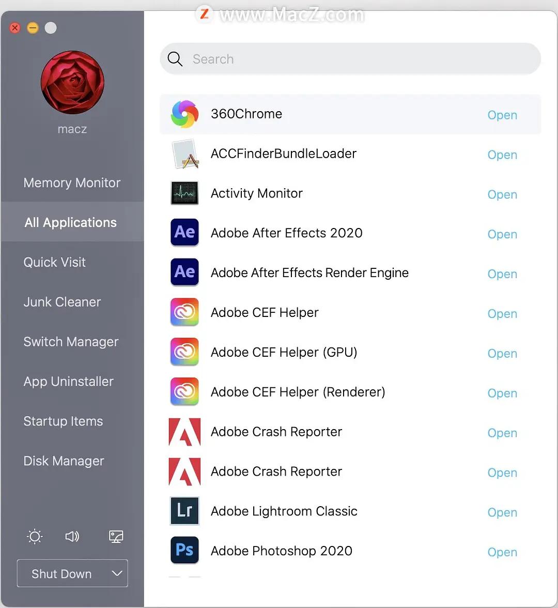Click the Activity Monitor app icon
The height and width of the screenshot is (608, 558).
185,193
